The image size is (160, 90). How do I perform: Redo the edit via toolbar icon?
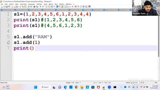pos(31,7)
